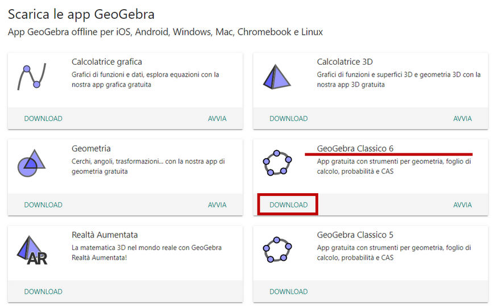Image resolution: width=498 pixels, height=308 pixels.
Task: Click the Geometria card title
Action: coord(91,148)
